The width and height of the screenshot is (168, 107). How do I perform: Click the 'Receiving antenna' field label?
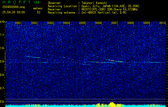point(61,13)
